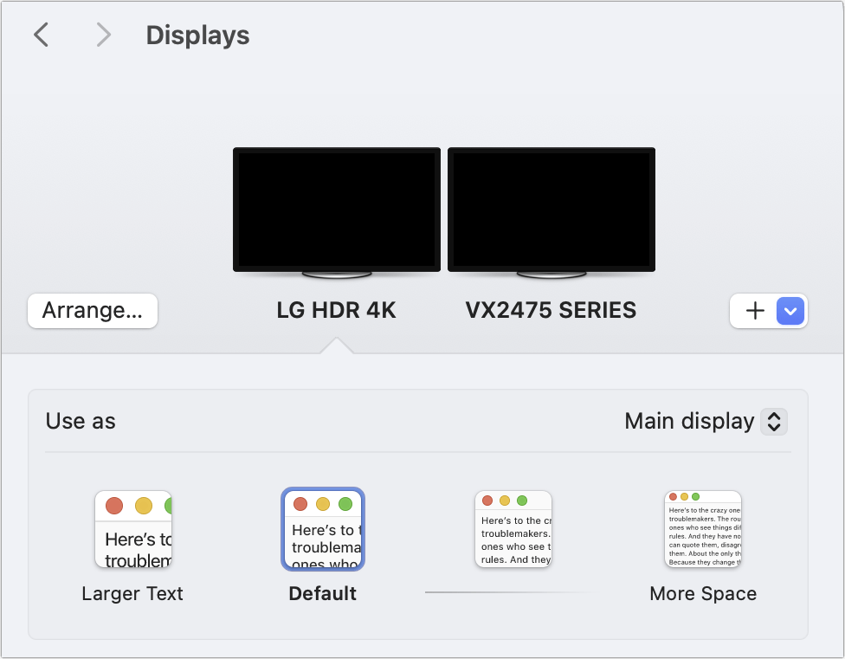Image resolution: width=845 pixels, height=659 pixels.
Task: Select the LG HDR 4K monitor image
Action: 336,210
